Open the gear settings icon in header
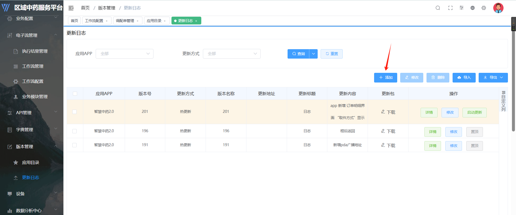 484,8
